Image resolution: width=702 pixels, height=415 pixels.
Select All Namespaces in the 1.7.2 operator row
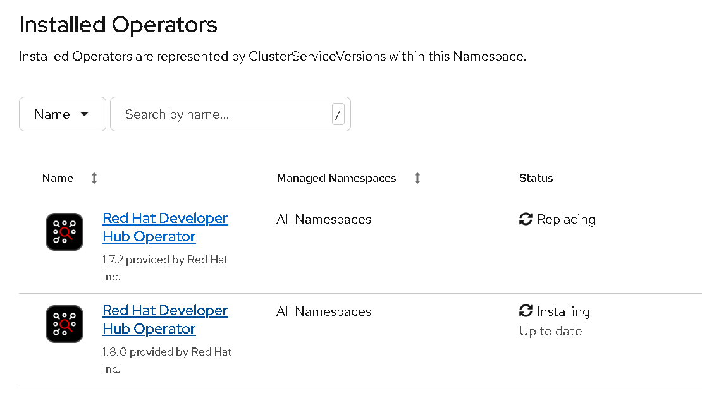[x=324, y=219]
